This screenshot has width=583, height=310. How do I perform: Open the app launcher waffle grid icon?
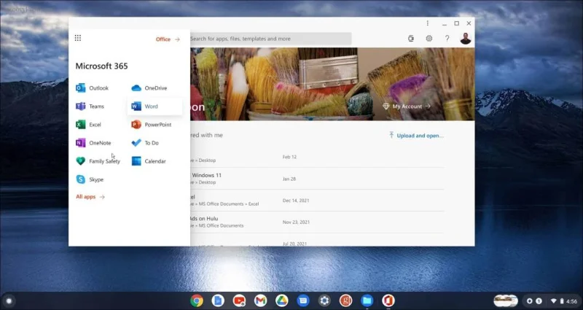pos(78,38)
